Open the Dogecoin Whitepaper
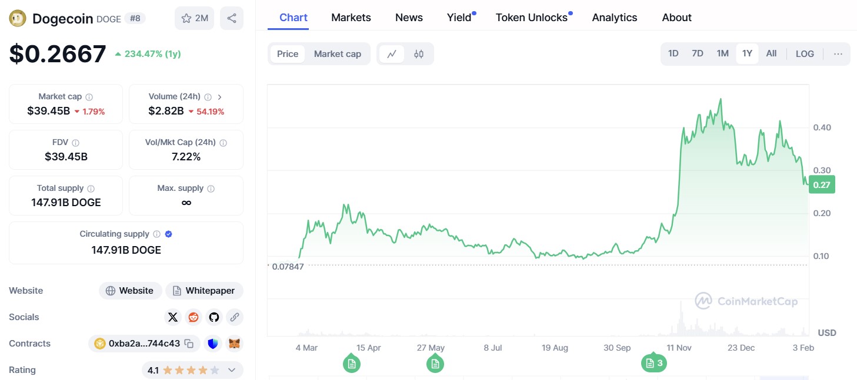 pyautogui.click(x=204, y=290)
